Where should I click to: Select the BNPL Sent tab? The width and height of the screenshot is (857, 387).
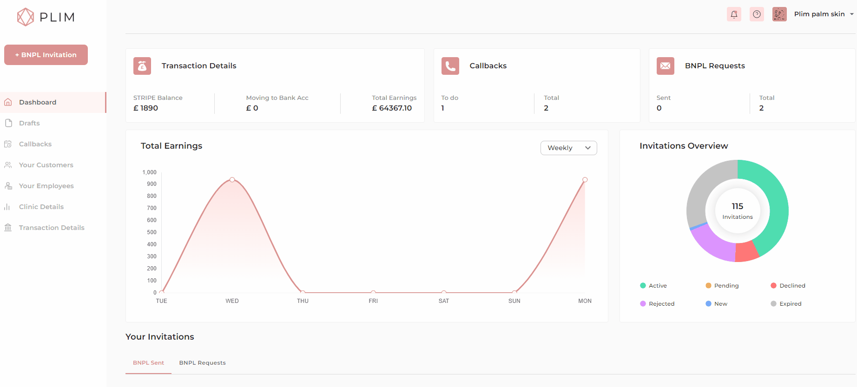tap(148, 363)
